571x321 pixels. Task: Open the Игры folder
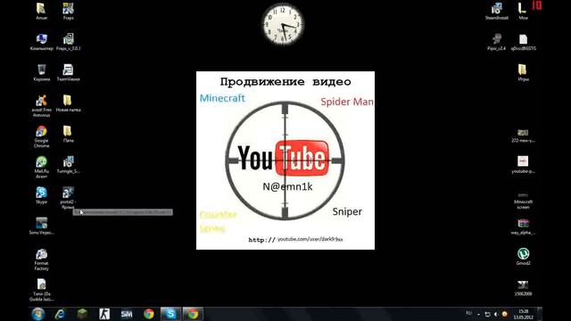[x=523, y=72]
